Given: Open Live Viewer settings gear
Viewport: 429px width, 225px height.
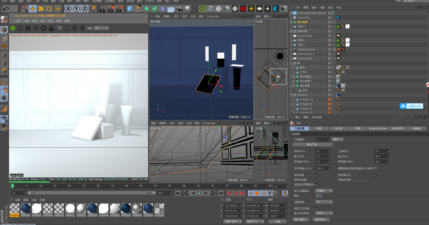Looking at the screenshot, I should click(x=44, y=28).
